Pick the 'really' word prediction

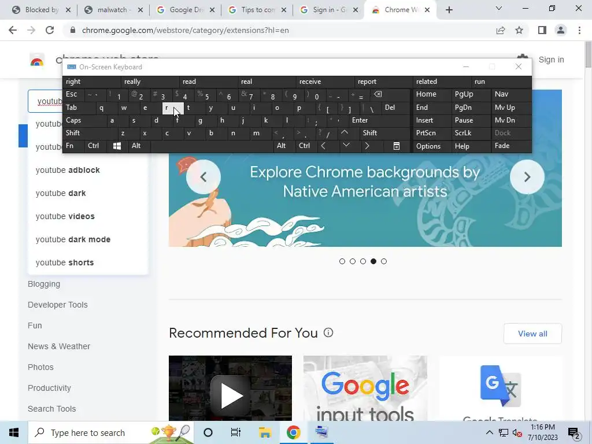[x=150, y=82]
